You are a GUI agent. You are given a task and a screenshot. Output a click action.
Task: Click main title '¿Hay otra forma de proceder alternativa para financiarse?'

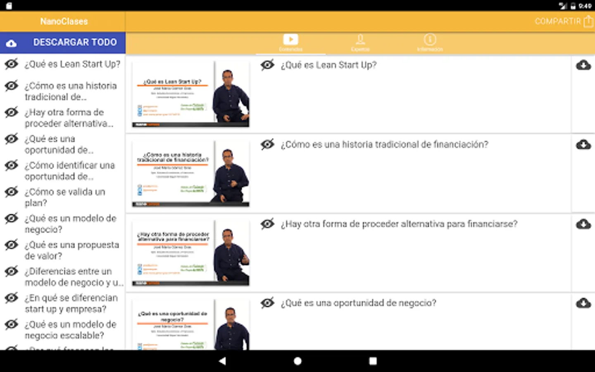399,224
